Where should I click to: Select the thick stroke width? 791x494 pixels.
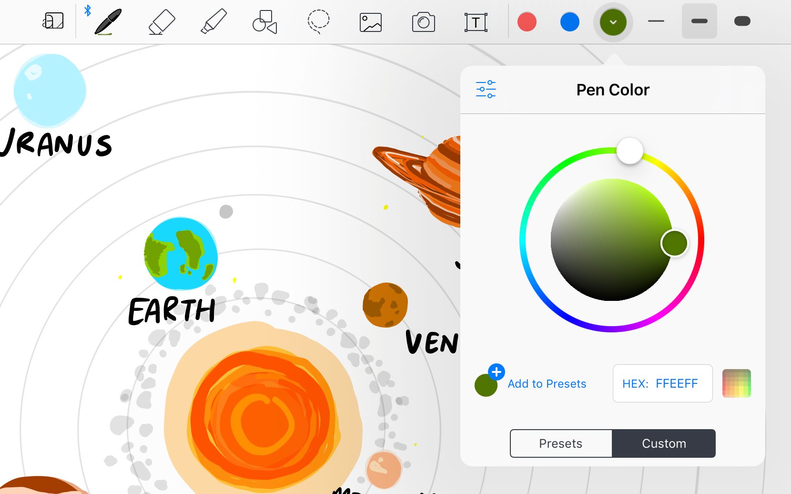pyautogui.click(x=742, y=21)
